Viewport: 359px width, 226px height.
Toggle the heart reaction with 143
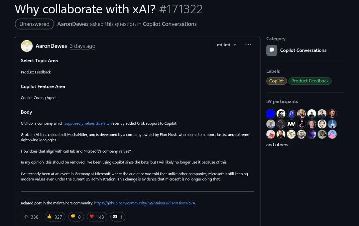coord(97,217)
